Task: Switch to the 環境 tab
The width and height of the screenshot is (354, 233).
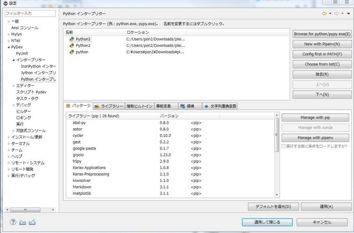Action: [190, 106]
